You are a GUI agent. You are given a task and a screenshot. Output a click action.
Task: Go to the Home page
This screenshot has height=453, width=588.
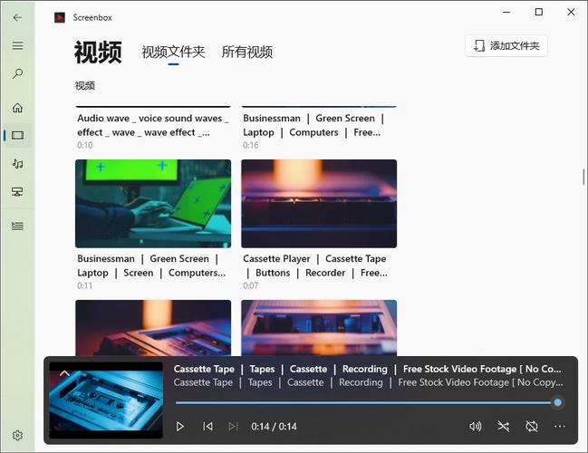pos(17,108)
